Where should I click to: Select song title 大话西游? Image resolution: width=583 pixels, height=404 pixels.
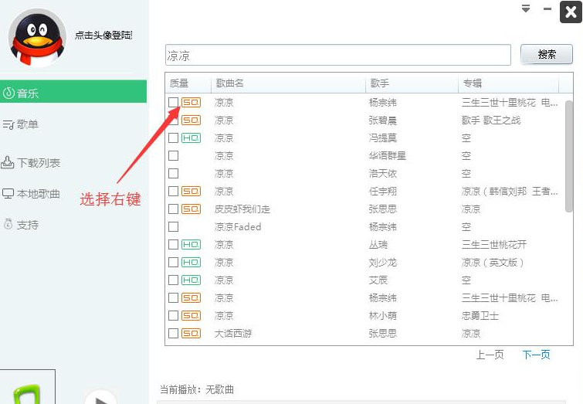pos(233,333)
